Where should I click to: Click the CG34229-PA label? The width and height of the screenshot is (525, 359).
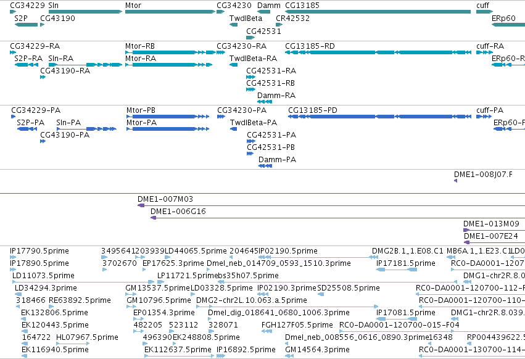click(x=36, y=110)
